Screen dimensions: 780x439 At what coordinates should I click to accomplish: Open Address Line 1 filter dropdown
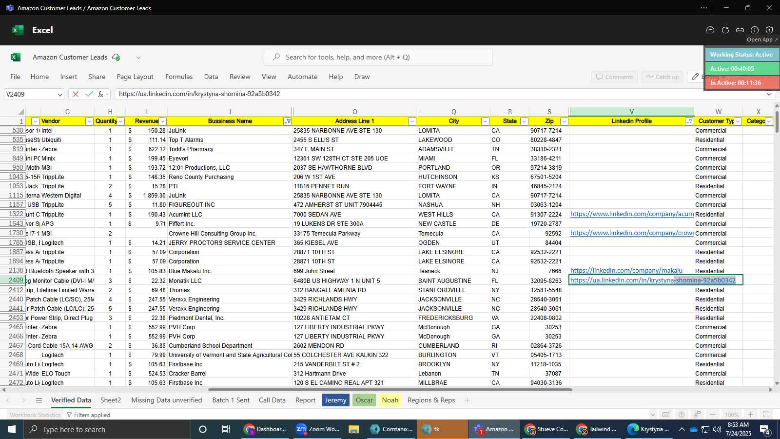pyautogui.click(x=412, y=121)
